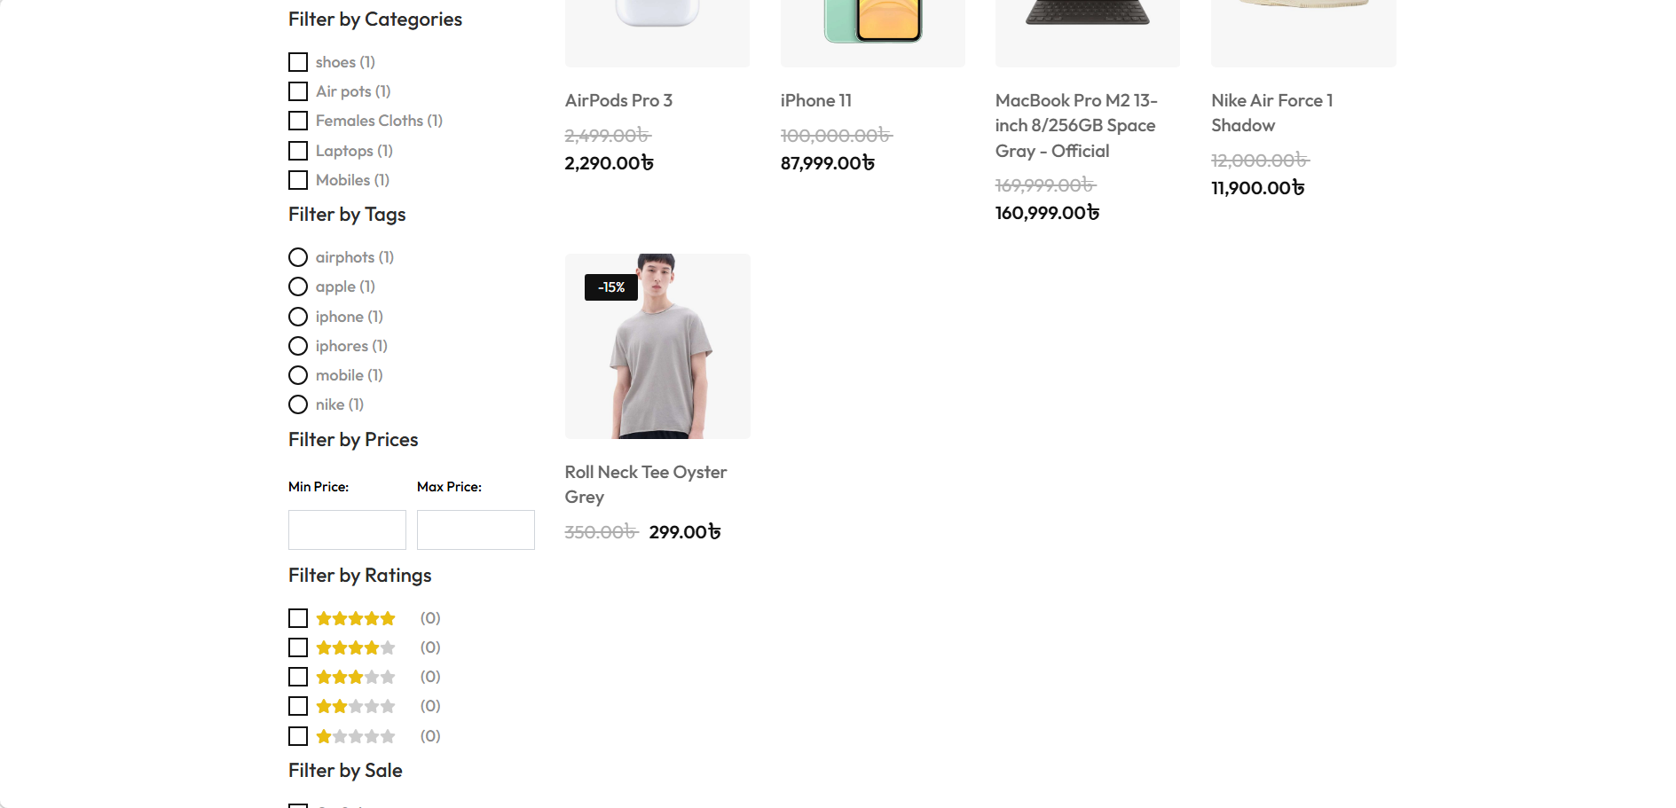This screenshot has height=808, width=1676.
Task: Select the Laptops category checkbox
Action: point(298,151)
